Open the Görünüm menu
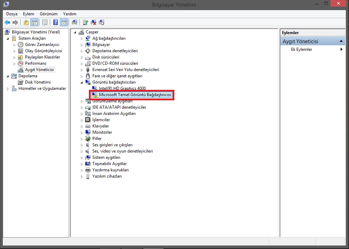Image resolution: width=349 pixels, height=249 pixels. (48, 14)
